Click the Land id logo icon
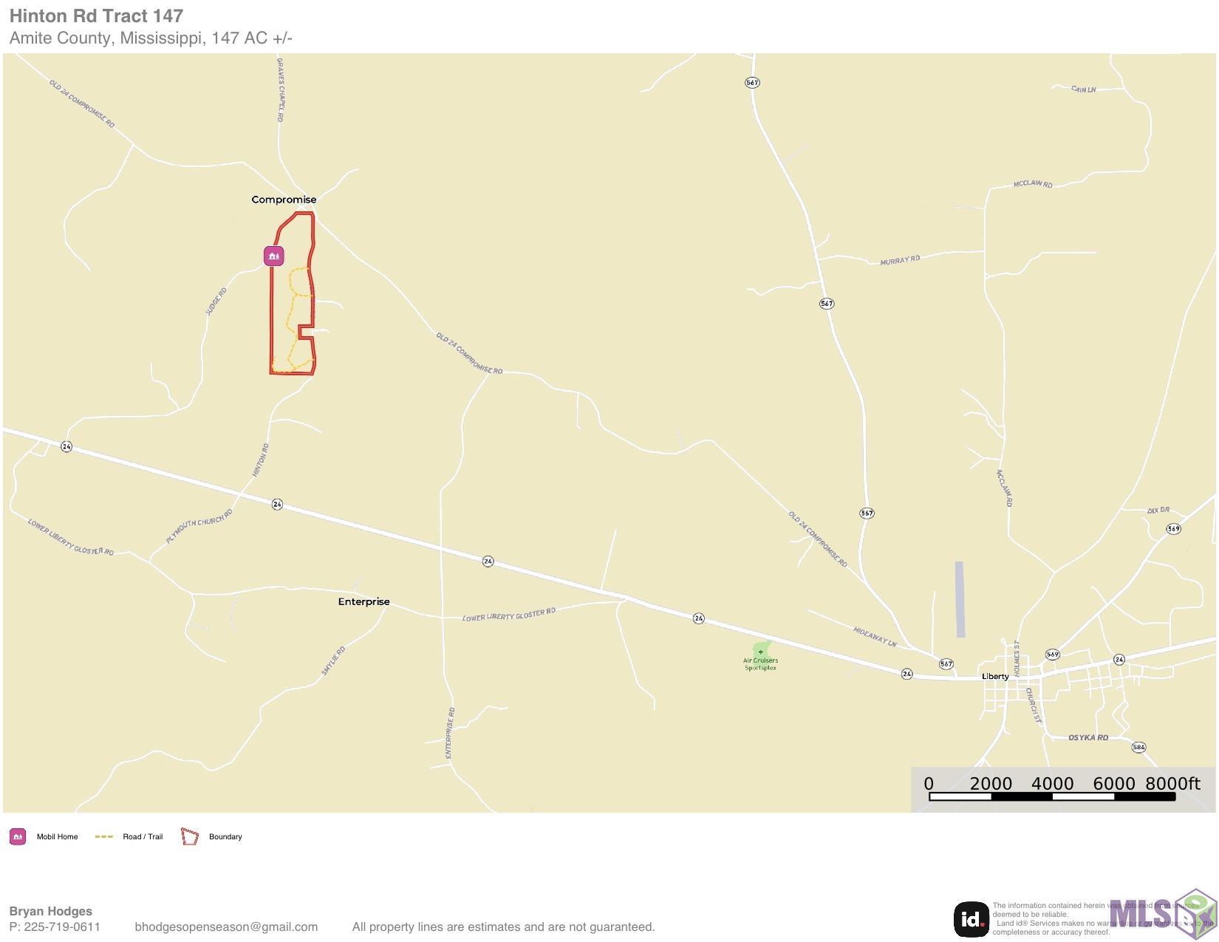The width and height of the screenshot is (1219, 942). (x=972, y=920)
